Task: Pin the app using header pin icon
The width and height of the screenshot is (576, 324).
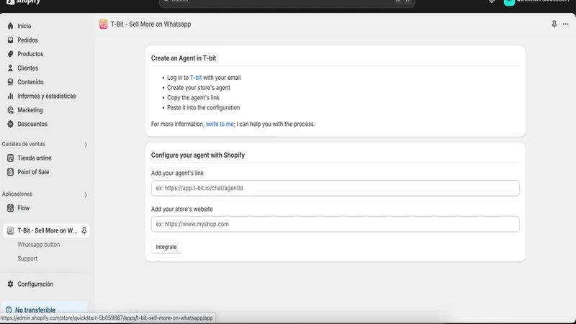Action: [x=554, y=24]
